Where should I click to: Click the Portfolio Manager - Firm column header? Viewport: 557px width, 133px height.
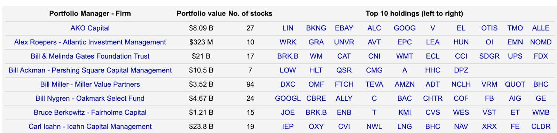click(90, 14)
